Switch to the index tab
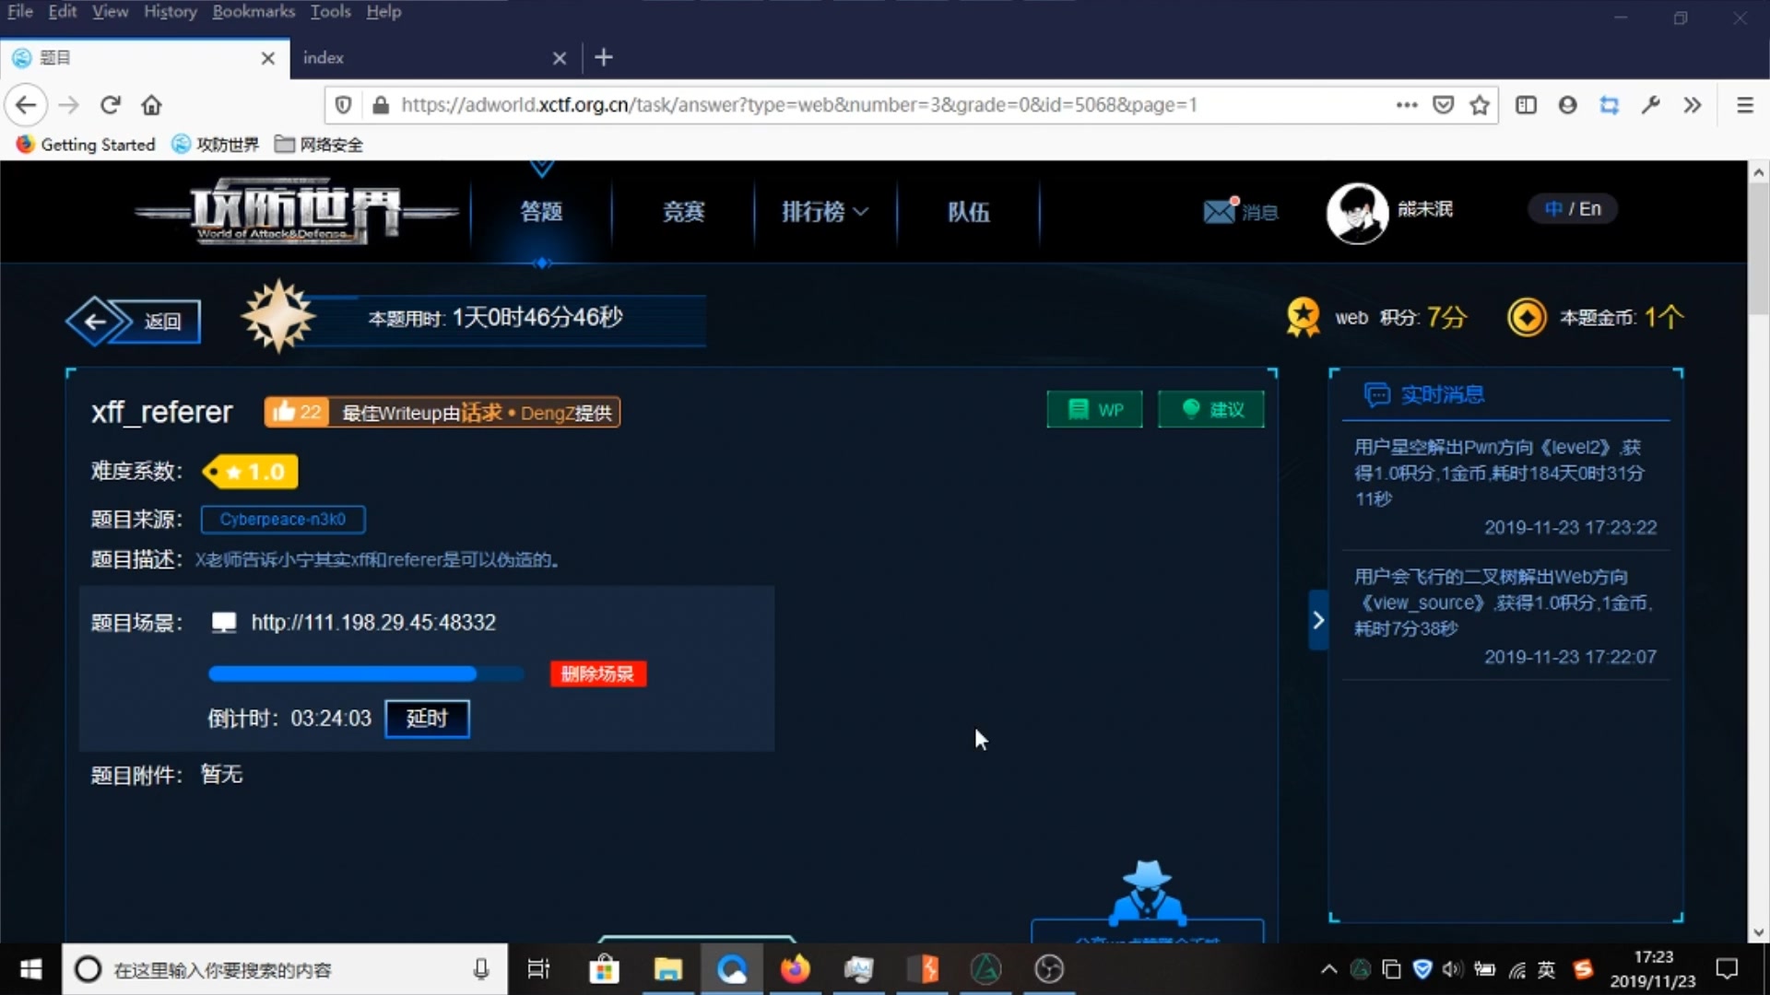1770x995 pixels. click(435, 58)
